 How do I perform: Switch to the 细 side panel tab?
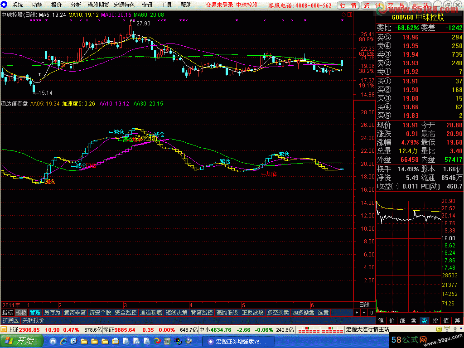tap(403, 320)
